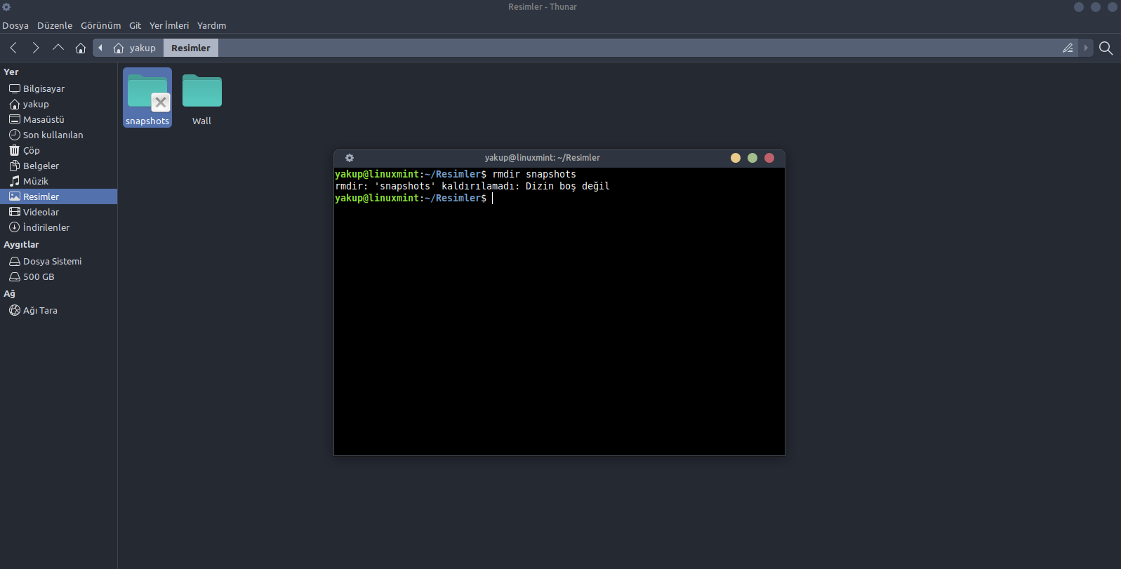Open İndirilenler in the sidebar
The width and height of the screenshot is (1121, 569).
(x=58, y=227)
